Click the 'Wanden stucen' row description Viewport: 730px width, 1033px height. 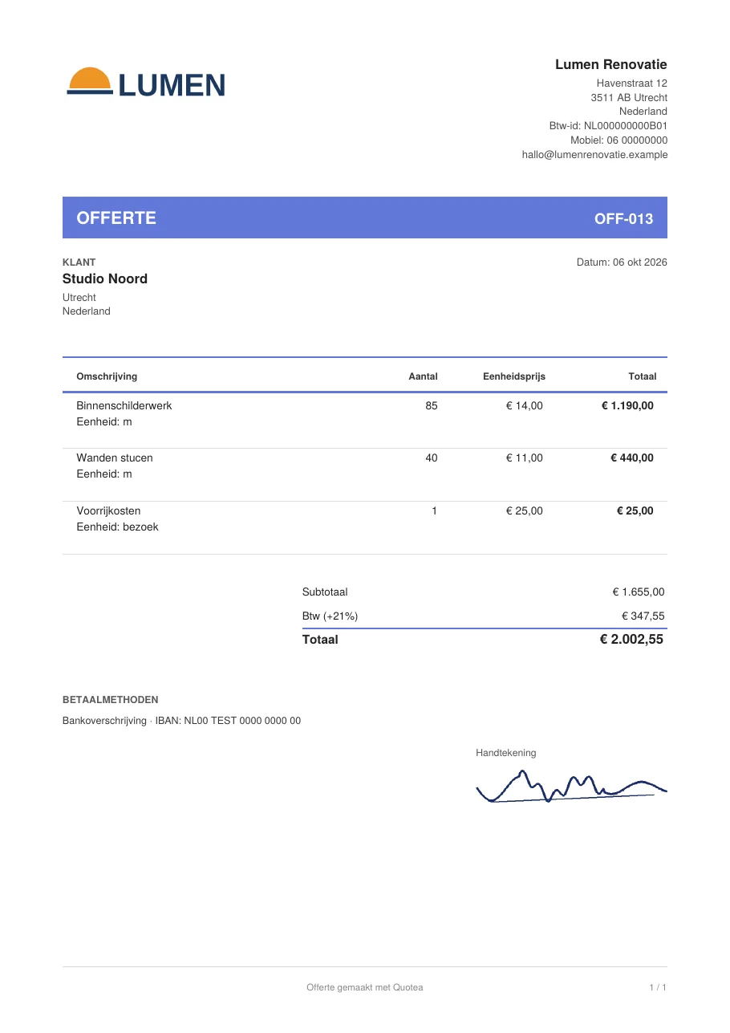(x=115, y=458)
